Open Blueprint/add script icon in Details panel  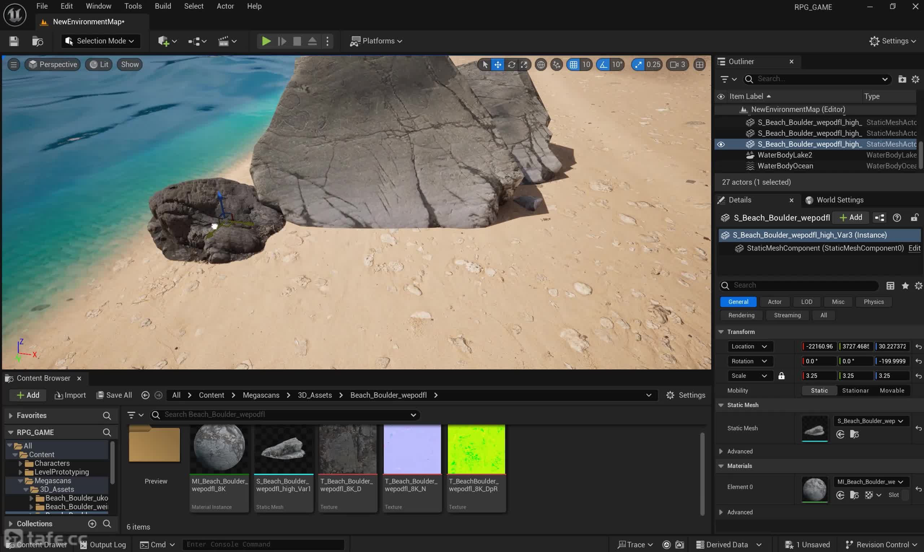point(880,218)
